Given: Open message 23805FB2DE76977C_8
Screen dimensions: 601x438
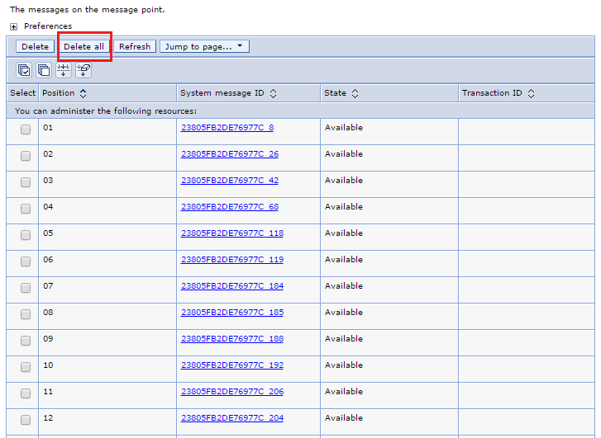Looking at the screenshot, I should click(227, 128).
